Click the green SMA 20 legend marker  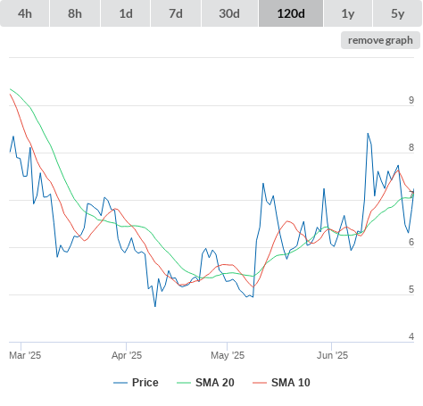(x=184, y=383)
